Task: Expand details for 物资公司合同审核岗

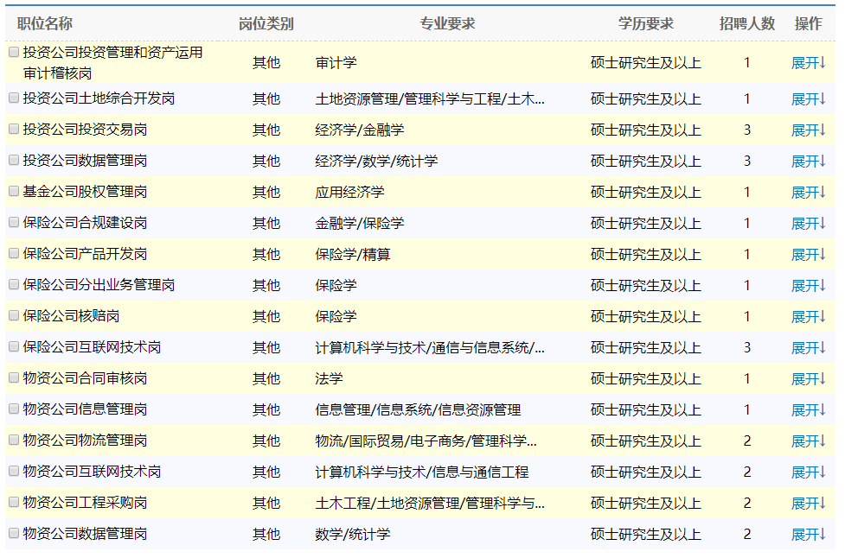Action: coord(807,377)
